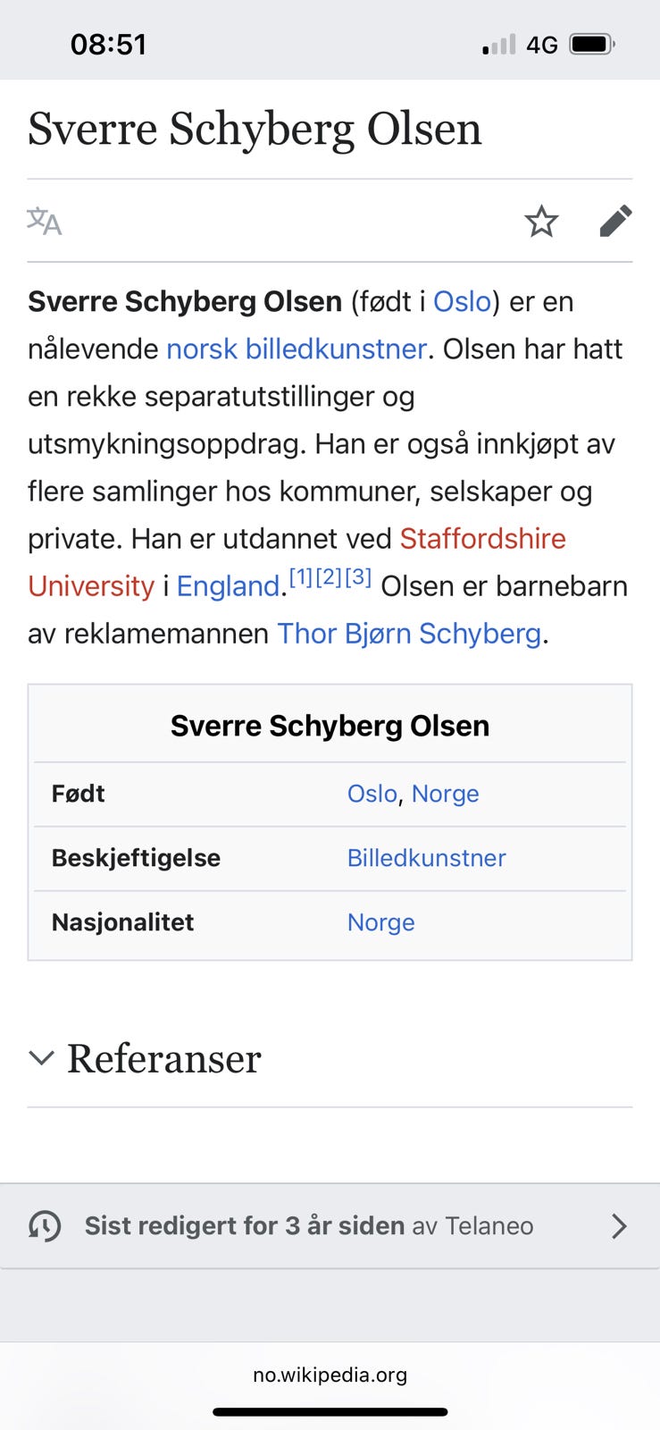
Task: Open the Billedkunstner infobox link
Action: click(x=427, y=858)
